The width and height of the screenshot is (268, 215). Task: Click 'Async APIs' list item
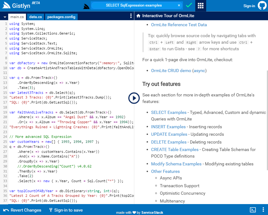171,178
